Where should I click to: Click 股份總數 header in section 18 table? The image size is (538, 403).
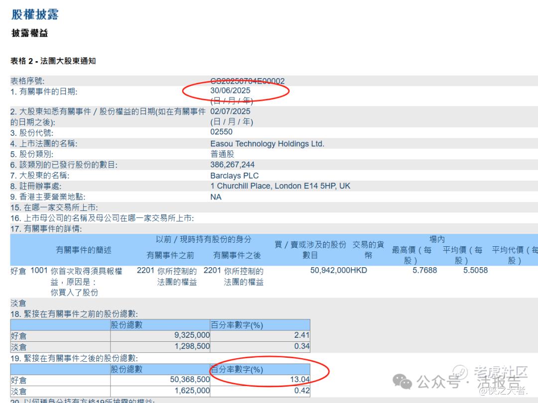(127, 325)
